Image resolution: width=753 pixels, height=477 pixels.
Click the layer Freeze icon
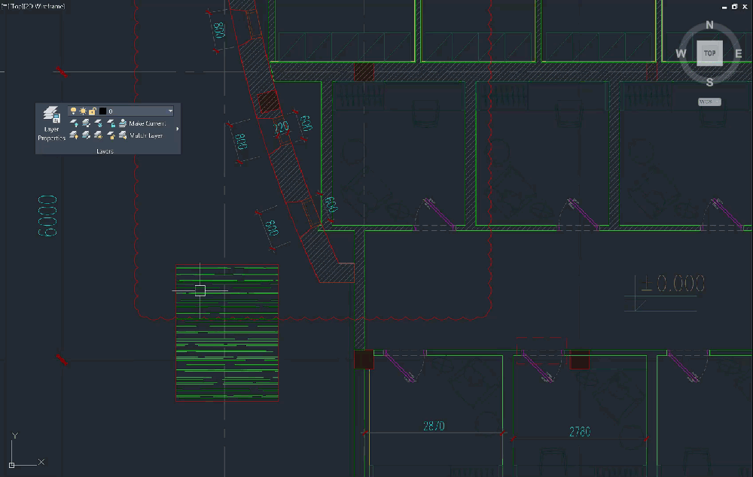click(99, 123)
